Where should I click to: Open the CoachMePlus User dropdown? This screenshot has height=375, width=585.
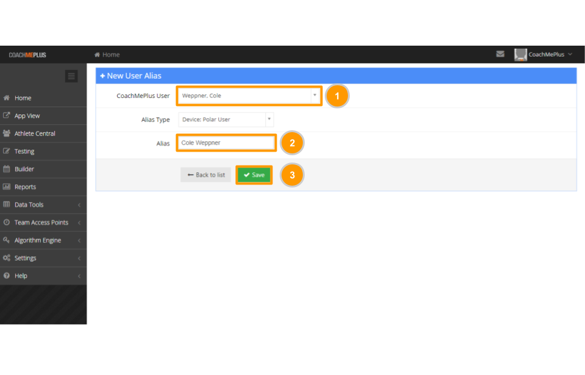point(249,96)
